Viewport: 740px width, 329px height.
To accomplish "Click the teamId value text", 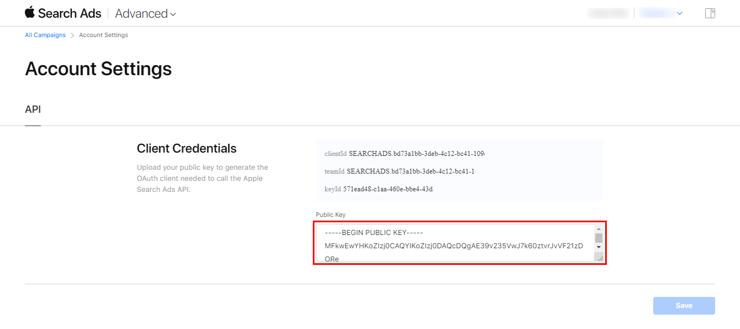I will pos(412,171).
